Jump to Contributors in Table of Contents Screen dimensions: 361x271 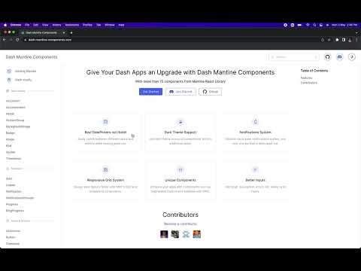coord(309,83)
